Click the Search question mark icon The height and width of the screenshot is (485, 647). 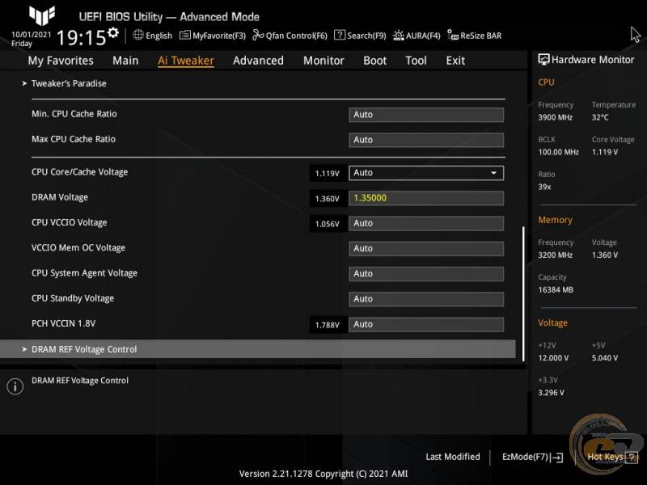pyautogui.click(x=339, y=35)
